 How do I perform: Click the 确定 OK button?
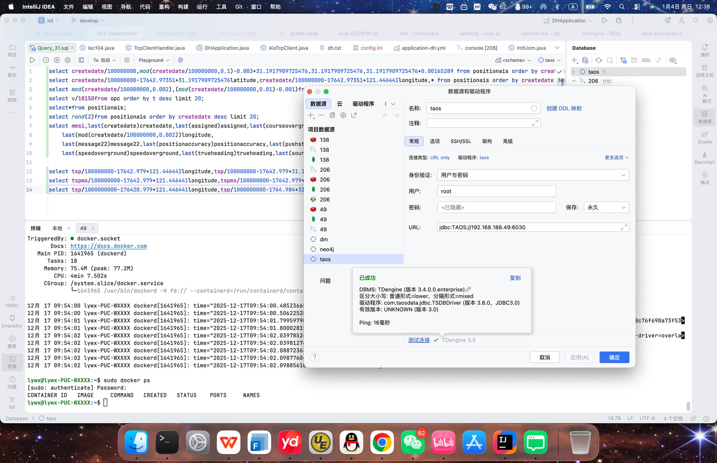614,357
